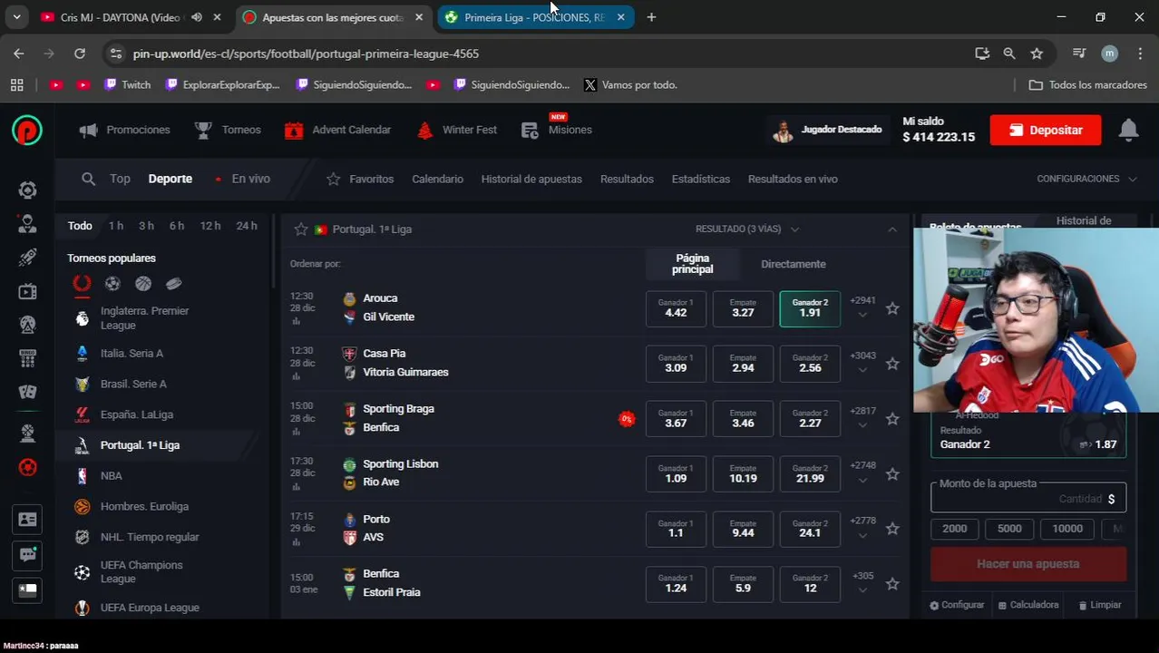
Task: Favorite the Benfica vs Estoril Praia match
Action: click(892, 584)
